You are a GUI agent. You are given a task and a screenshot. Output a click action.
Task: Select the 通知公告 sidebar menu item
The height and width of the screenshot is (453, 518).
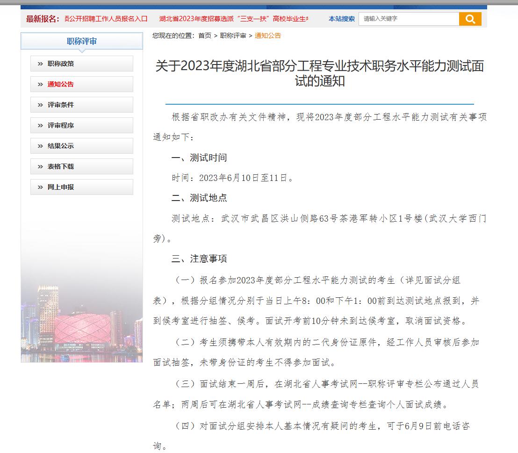click(x=82, y=84)
